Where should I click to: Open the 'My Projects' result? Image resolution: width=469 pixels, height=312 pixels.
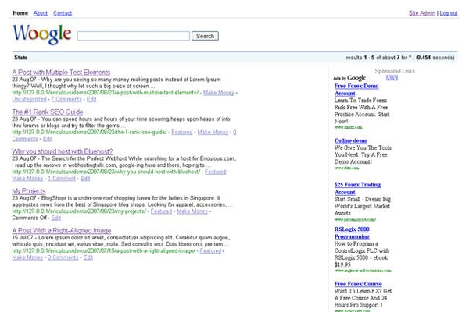click(29, 191)
